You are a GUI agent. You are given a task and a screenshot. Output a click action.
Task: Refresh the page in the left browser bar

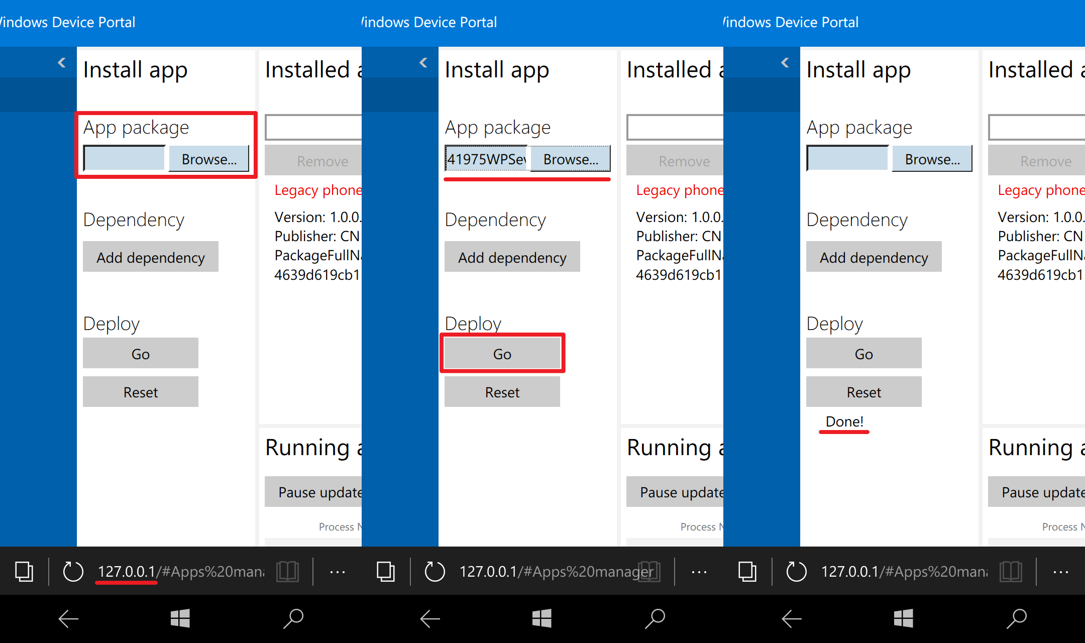point(73,572)
